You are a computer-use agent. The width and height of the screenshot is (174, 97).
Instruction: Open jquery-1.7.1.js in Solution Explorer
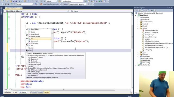149,35
